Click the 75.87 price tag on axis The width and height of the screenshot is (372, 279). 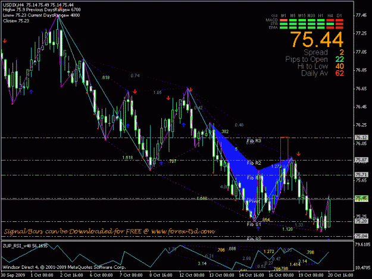tap(361, 160)
